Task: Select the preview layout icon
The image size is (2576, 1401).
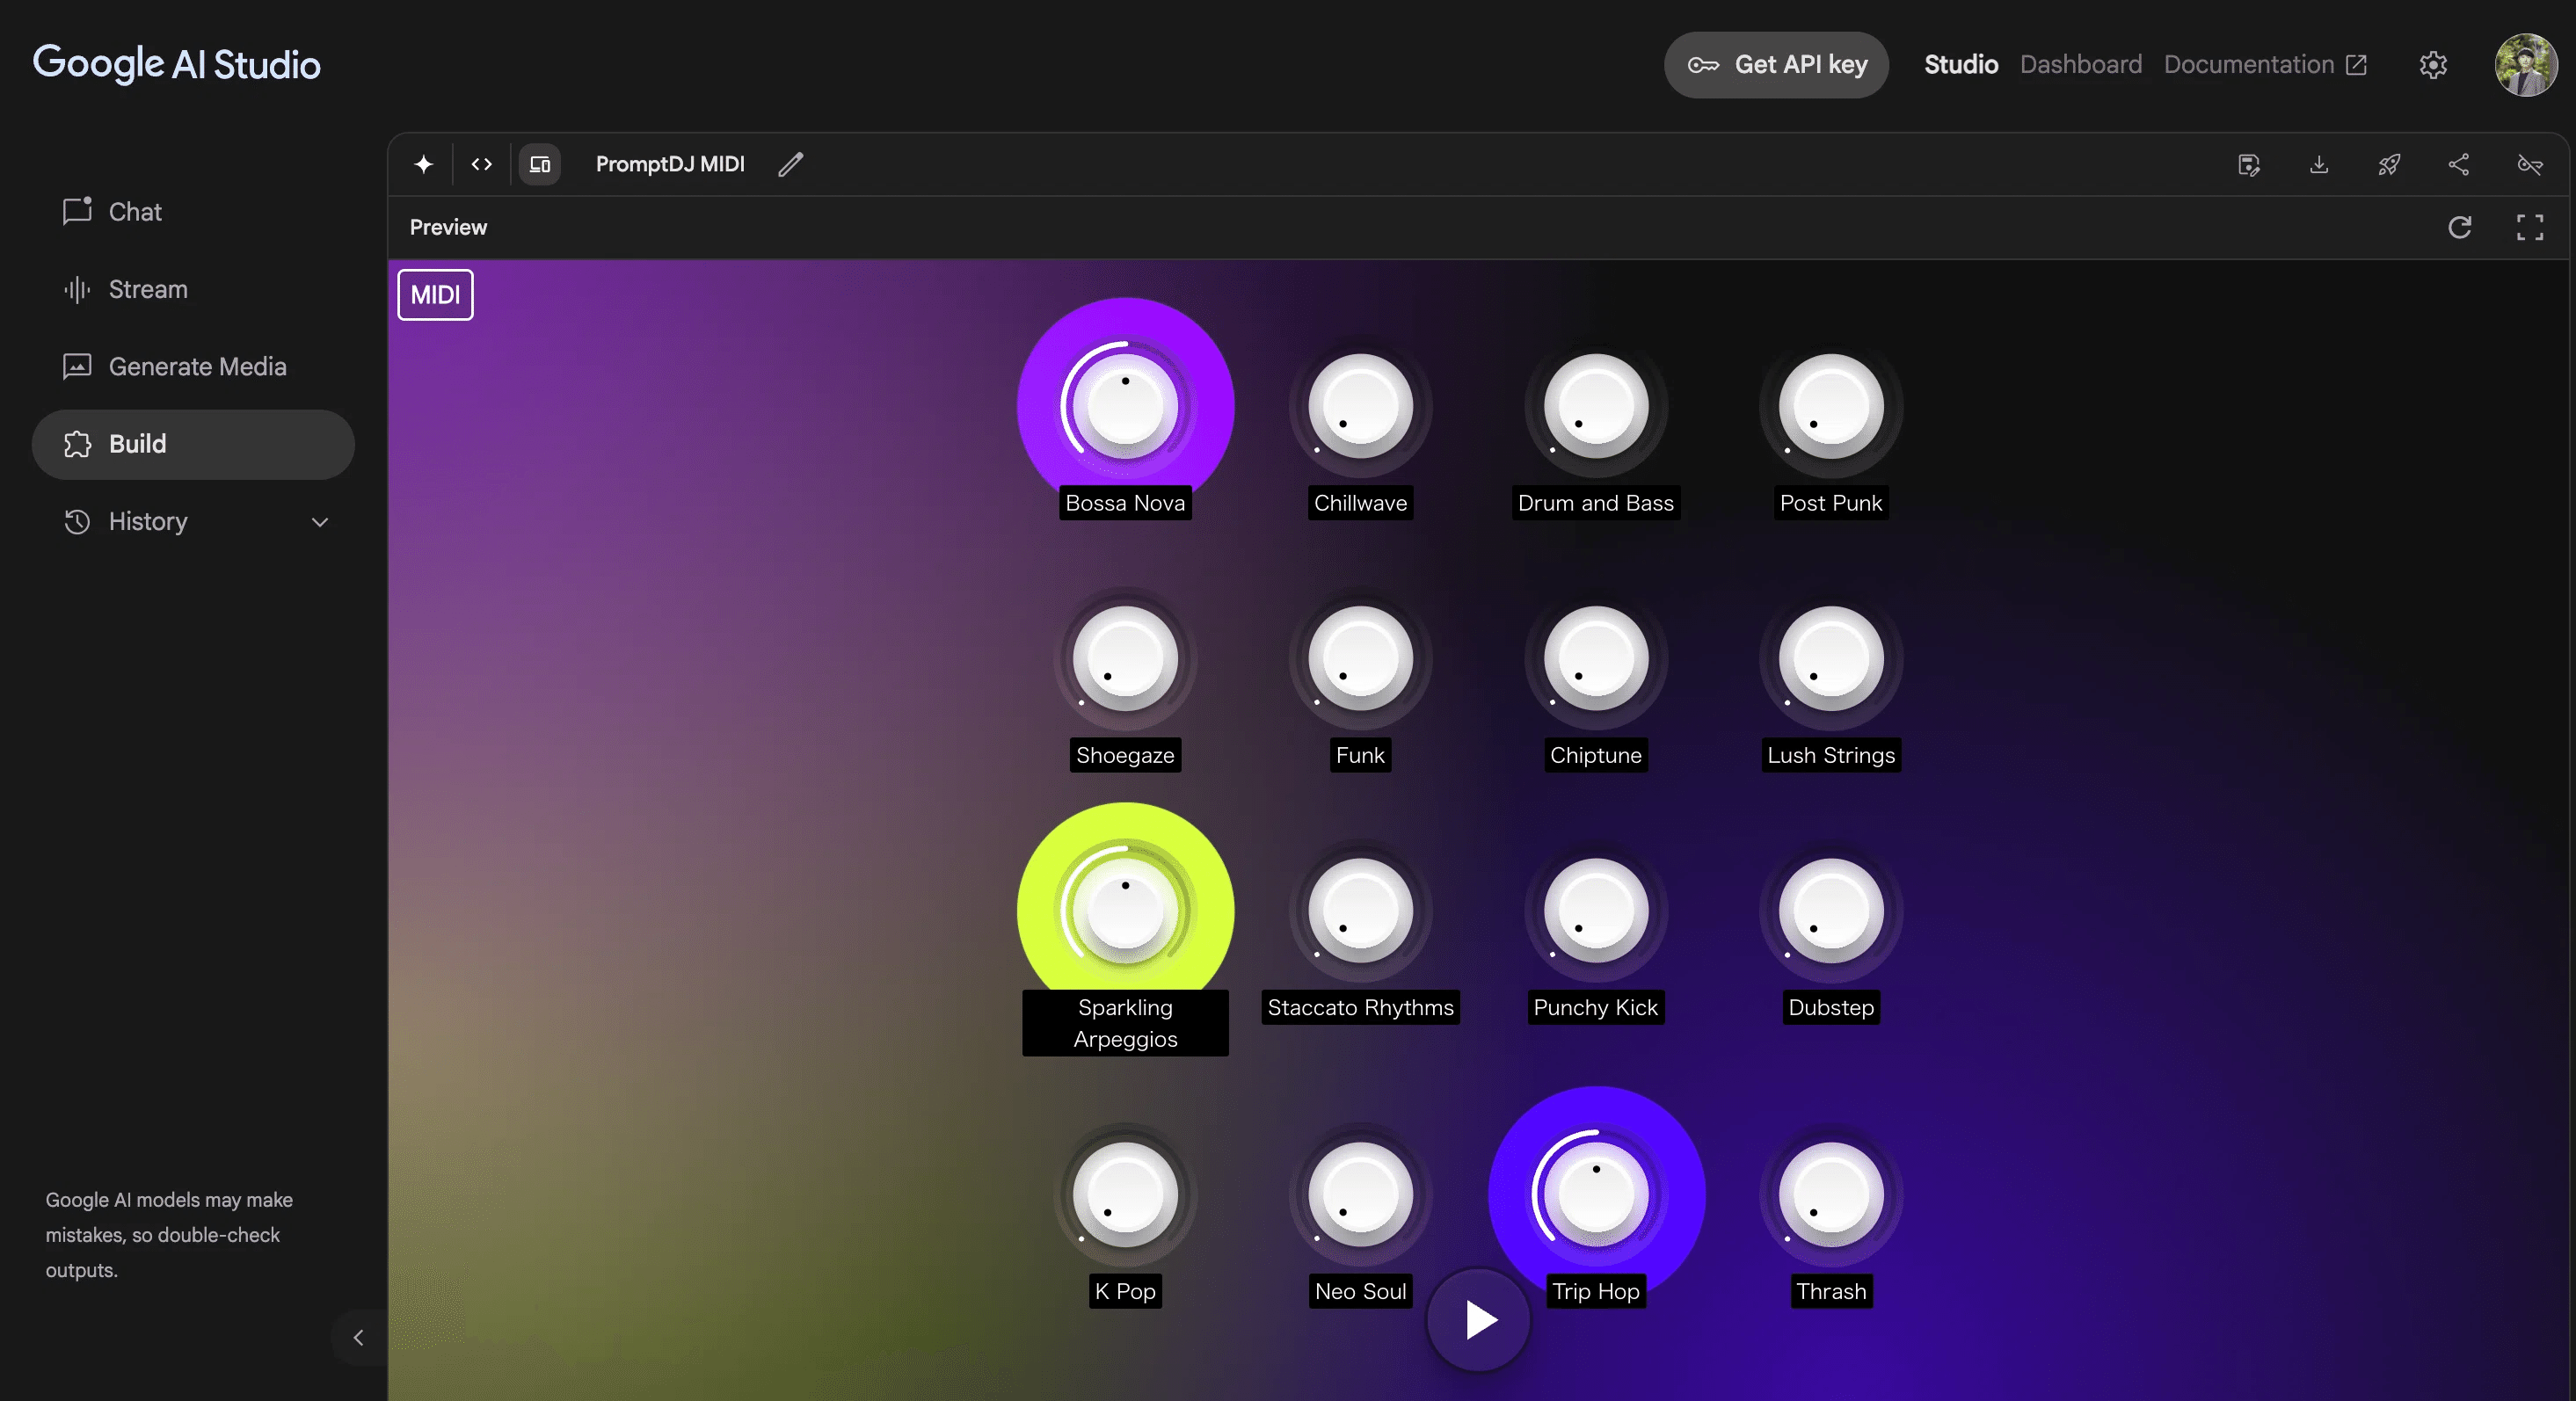Action: [540, 164]
